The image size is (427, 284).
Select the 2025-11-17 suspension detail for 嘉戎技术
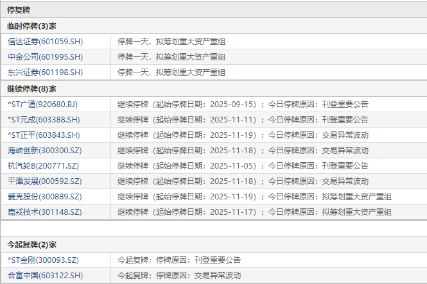pos(254,212)
